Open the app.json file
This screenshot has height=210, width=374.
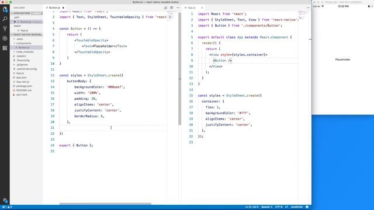[21, 78]
